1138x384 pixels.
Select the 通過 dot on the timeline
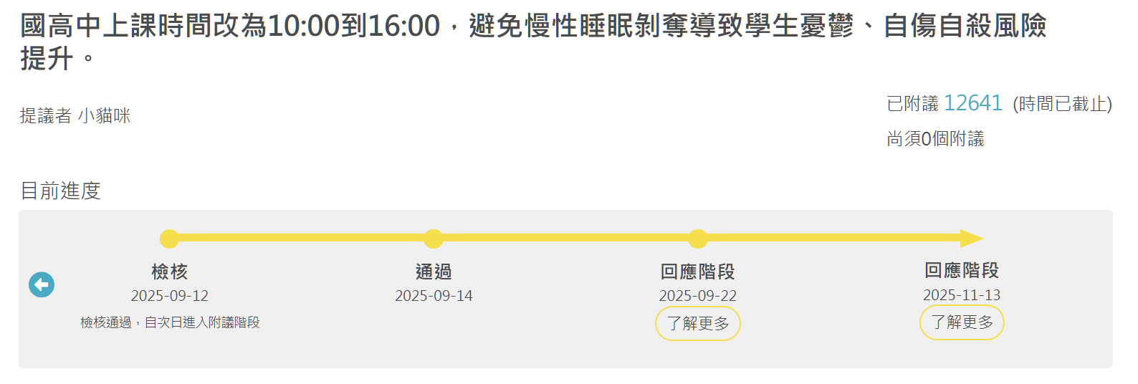[434, 239]
